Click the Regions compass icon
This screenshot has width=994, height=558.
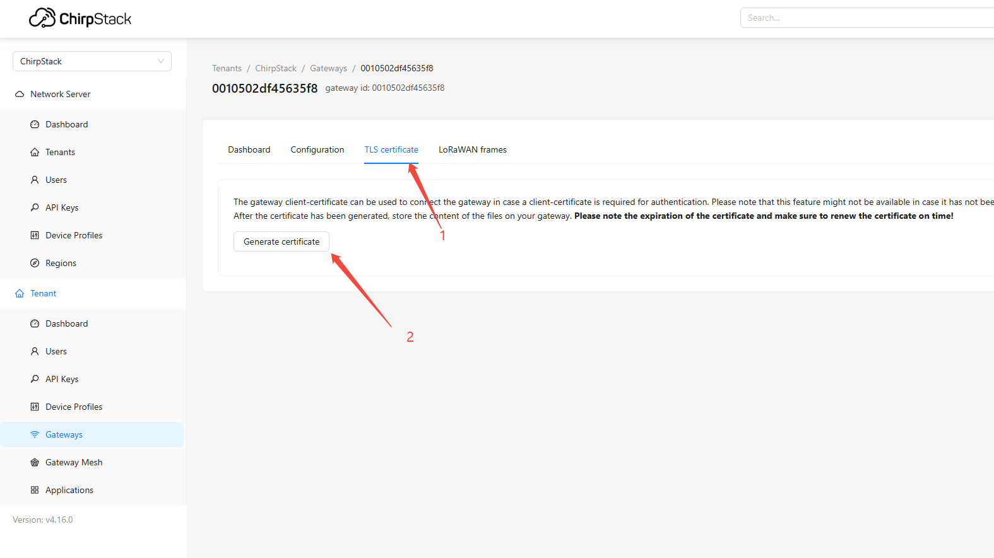pos(35,263)
